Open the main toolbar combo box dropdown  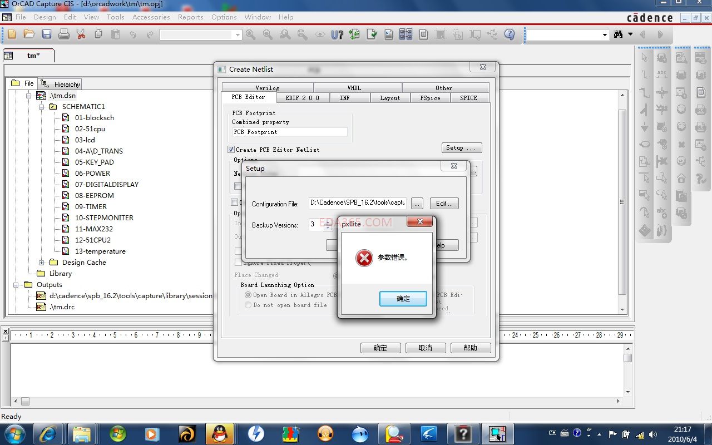pyautogui.click(x=238, y=35)
